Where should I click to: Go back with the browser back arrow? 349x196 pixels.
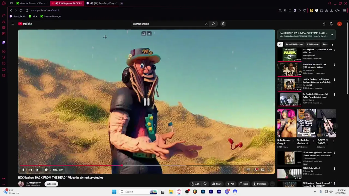pos(11,10)
